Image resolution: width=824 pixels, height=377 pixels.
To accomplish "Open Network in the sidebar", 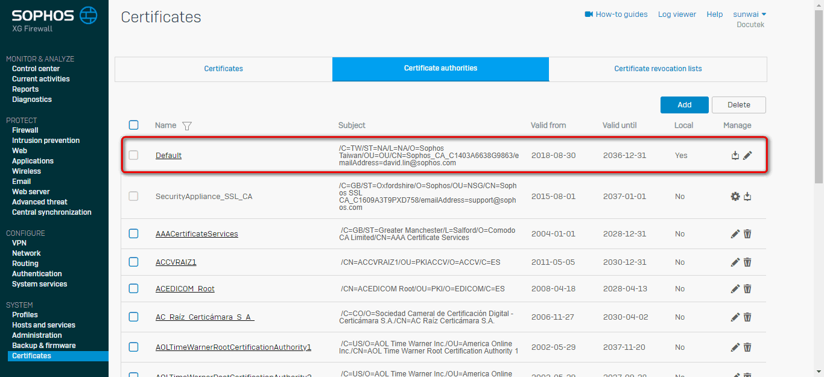I will click(x=27, y=253).
